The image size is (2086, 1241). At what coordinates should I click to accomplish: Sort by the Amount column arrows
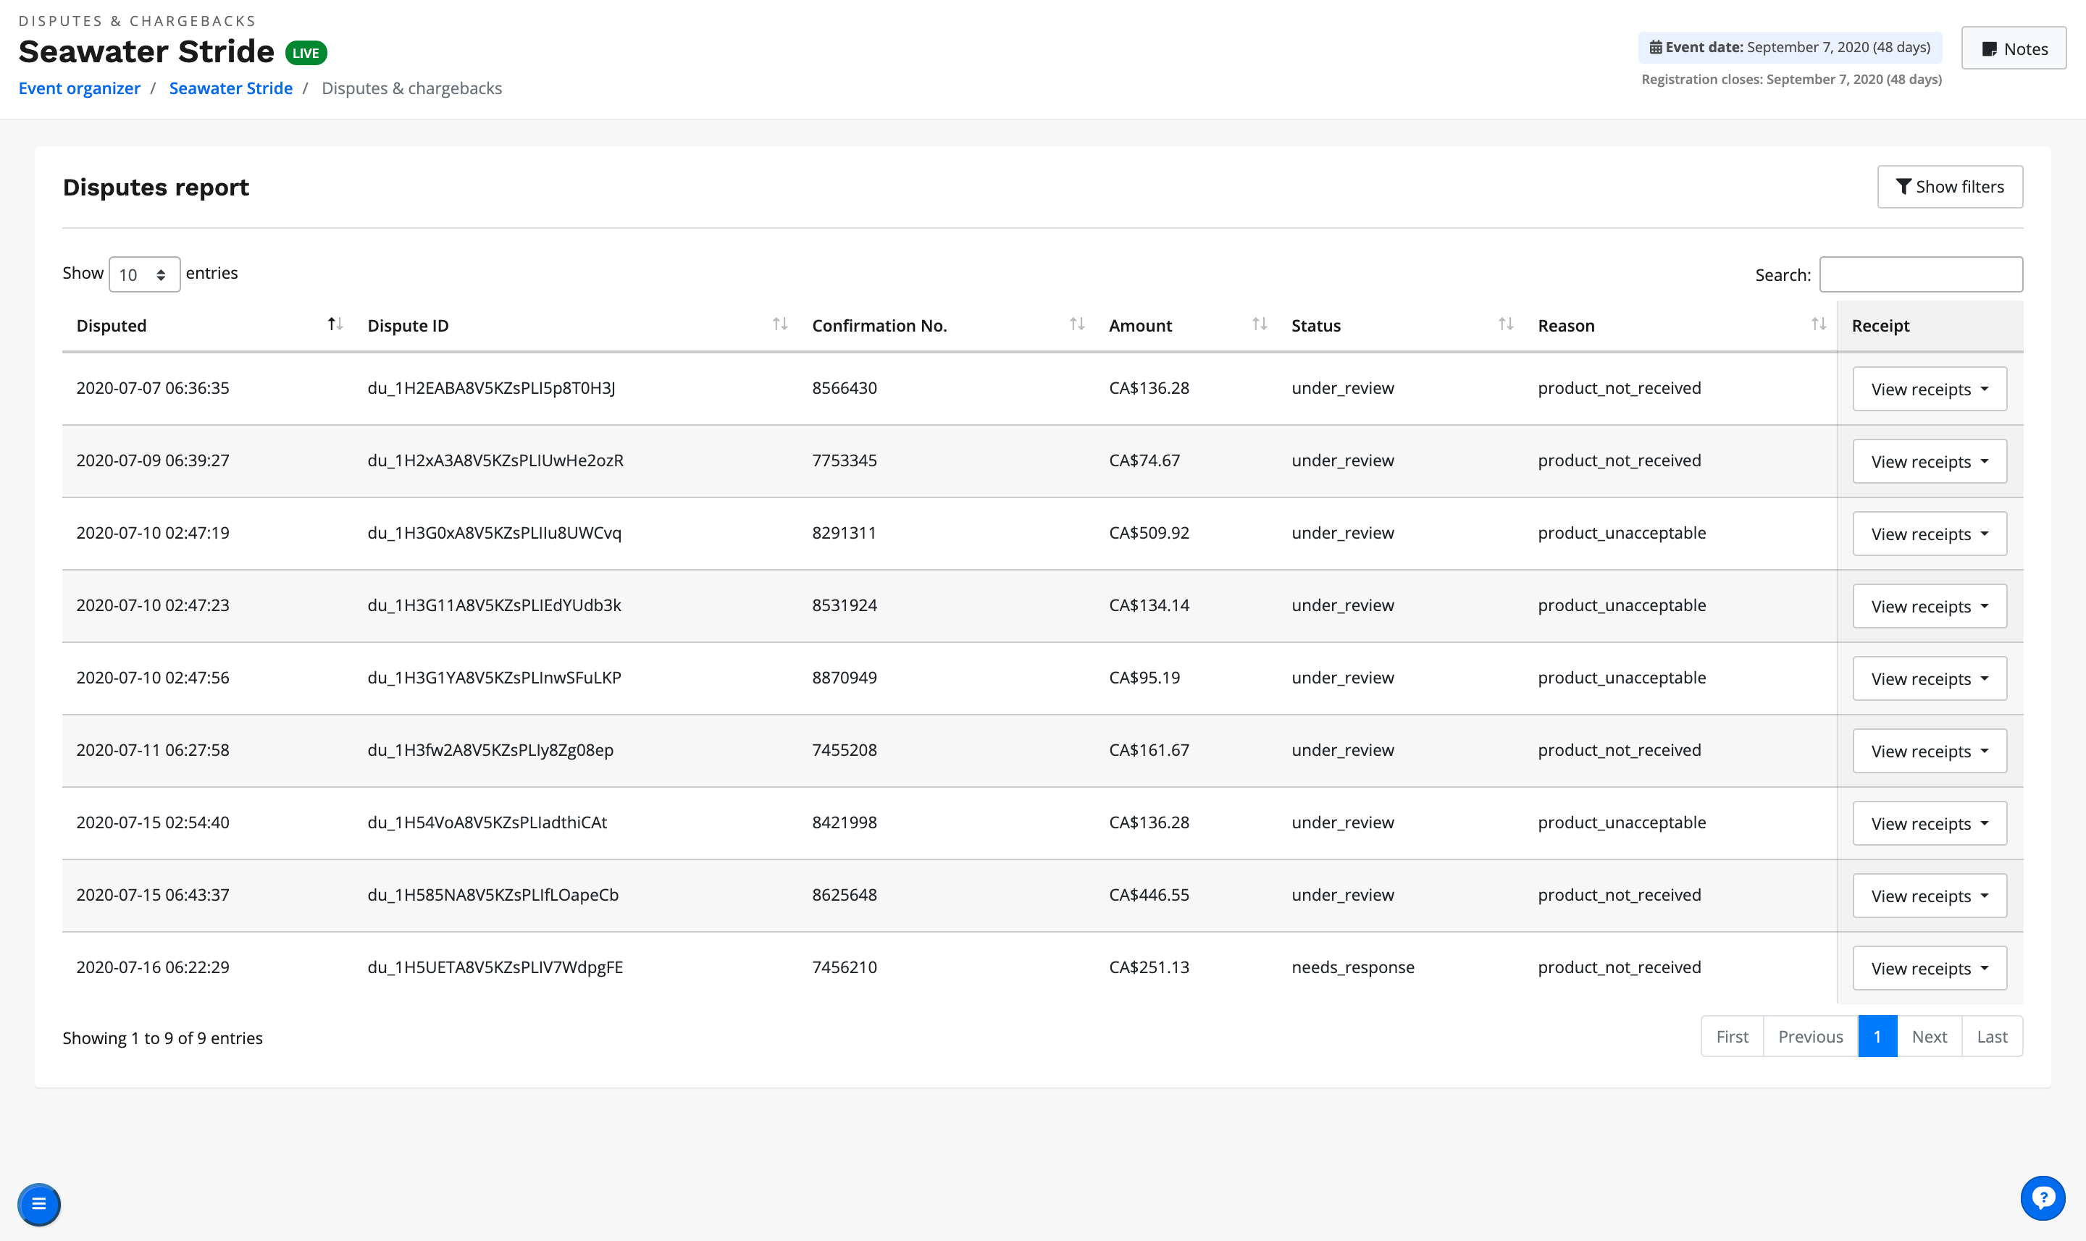(x=1259, y=324)
